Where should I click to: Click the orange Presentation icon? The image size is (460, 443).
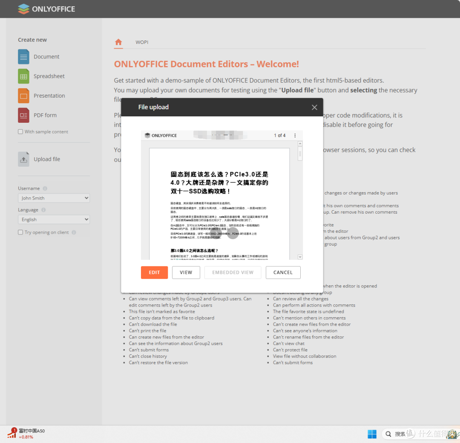point(23,96)
